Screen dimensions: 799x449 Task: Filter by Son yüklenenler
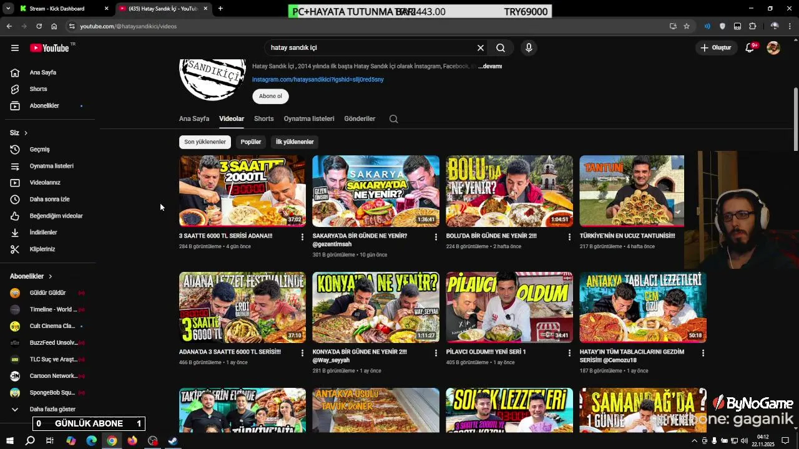[x=205, y=142]
